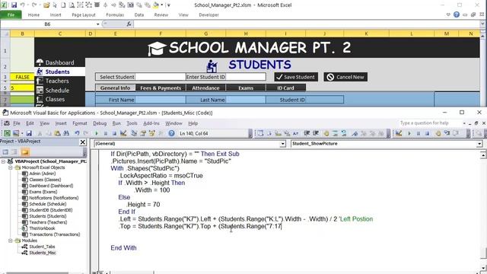Open the Student_ShowPicture procedure dropdown
This screenshot has height=274, width=487.
pos(479,144)
